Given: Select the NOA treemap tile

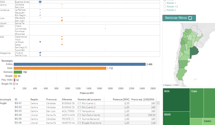Looking at the screenshot, I should [176, 100].
